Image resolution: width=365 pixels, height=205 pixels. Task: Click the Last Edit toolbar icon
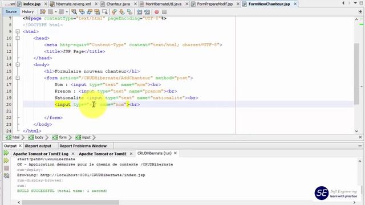(x=43, y=11)
